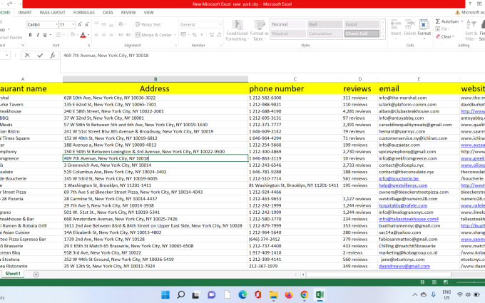The width and height of the screenshot is (485, 303).
Task: Click the AutoSum button
Action: pyautogui.click(x=447, y=21)
